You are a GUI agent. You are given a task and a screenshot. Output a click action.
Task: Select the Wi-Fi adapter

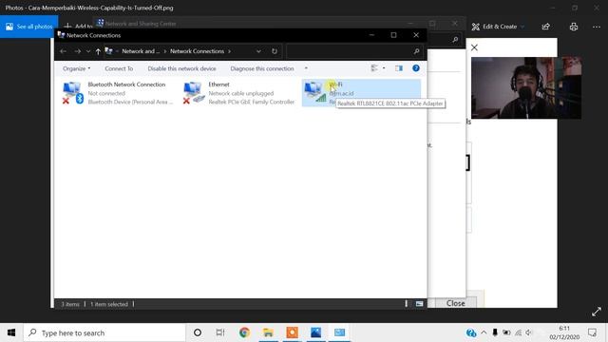click(x=361, y=93)
